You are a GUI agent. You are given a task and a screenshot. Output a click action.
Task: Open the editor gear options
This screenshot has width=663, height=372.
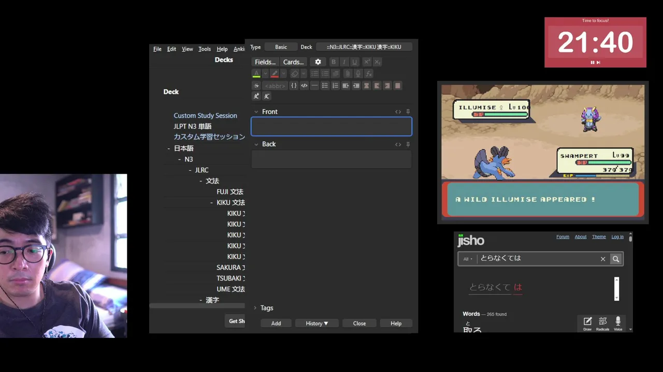[318, 62]
